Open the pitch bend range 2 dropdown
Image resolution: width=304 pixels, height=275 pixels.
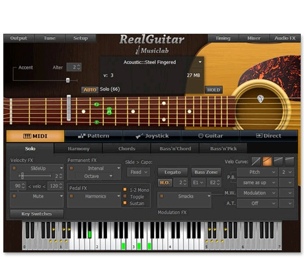[286, 172]
